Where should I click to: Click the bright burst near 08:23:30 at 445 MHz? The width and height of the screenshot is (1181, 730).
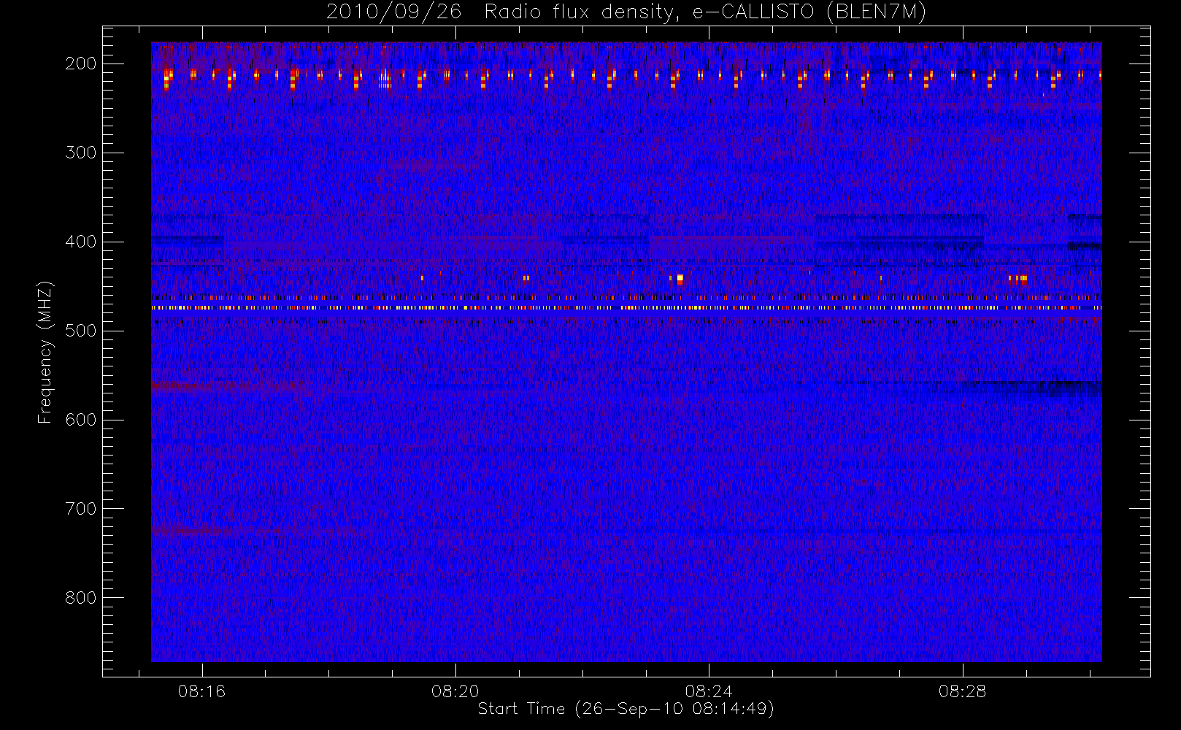coord(680,279)
